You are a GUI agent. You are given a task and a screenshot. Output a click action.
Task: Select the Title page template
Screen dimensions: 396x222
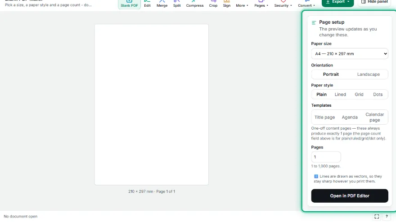tap(324, 118)
